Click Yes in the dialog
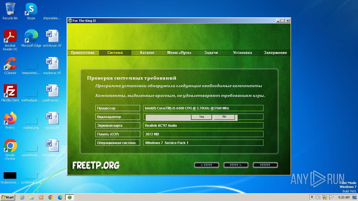Image resolution: width=358 pixels, height=201 pixels. click(202, 117)
